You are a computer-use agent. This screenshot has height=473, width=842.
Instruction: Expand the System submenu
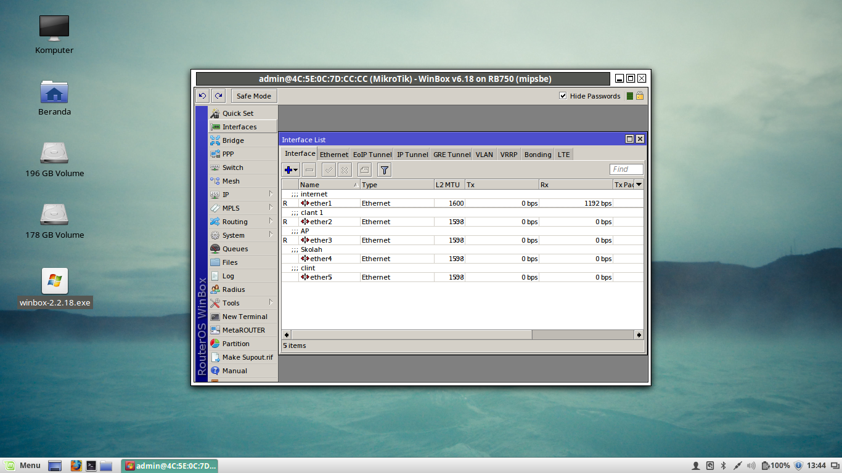click(x=233, y=235)
